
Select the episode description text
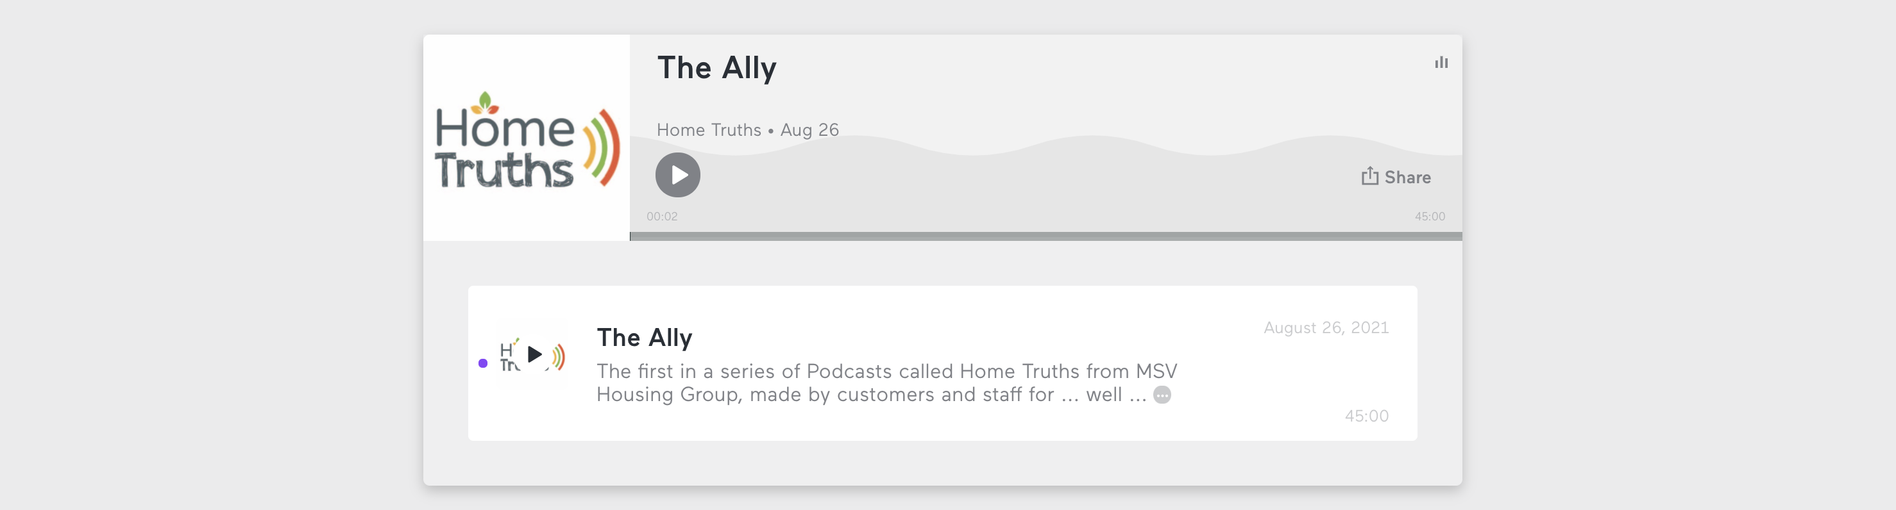point(886,383)
